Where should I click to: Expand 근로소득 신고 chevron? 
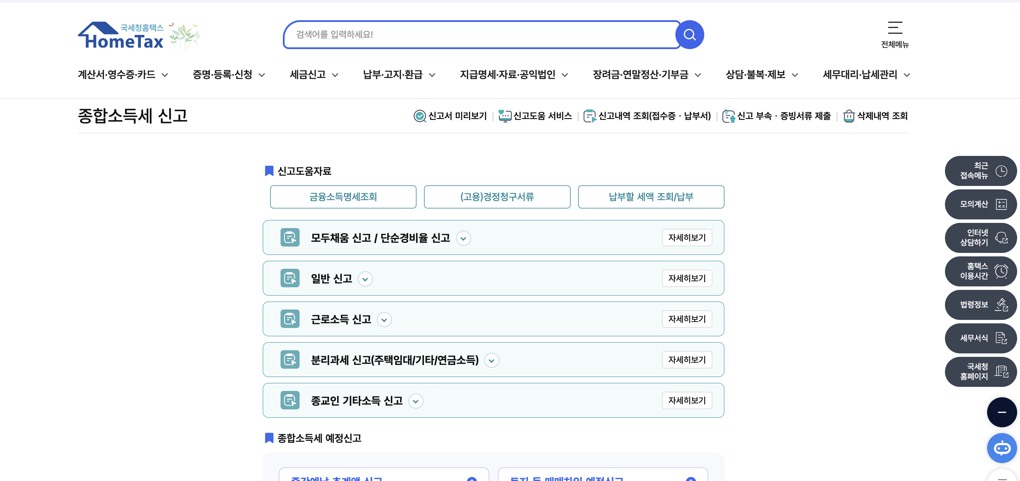click(384, 320)
